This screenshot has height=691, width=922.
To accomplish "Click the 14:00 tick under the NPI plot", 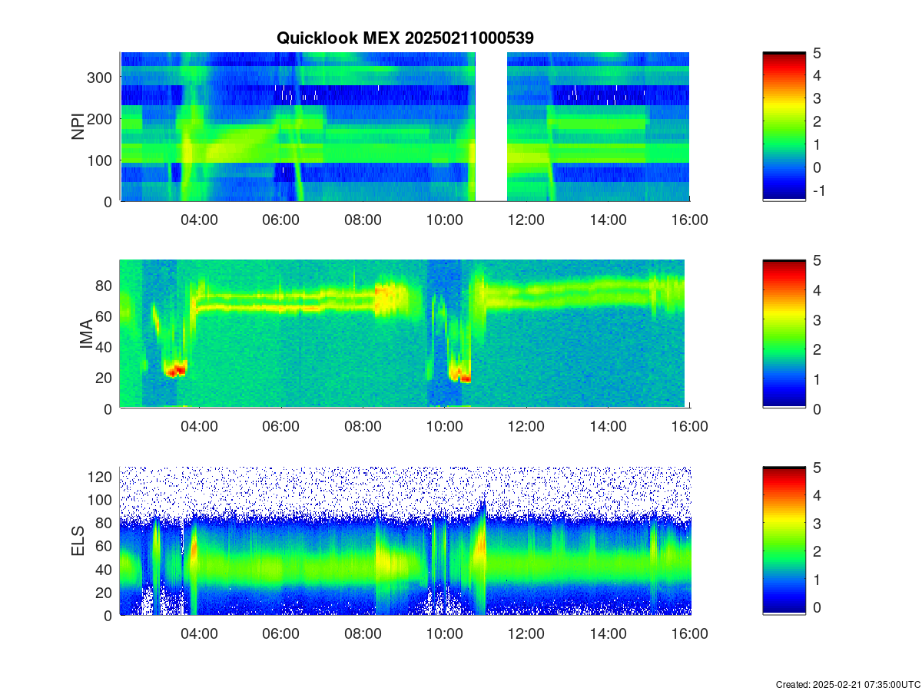I will point(608,220).
